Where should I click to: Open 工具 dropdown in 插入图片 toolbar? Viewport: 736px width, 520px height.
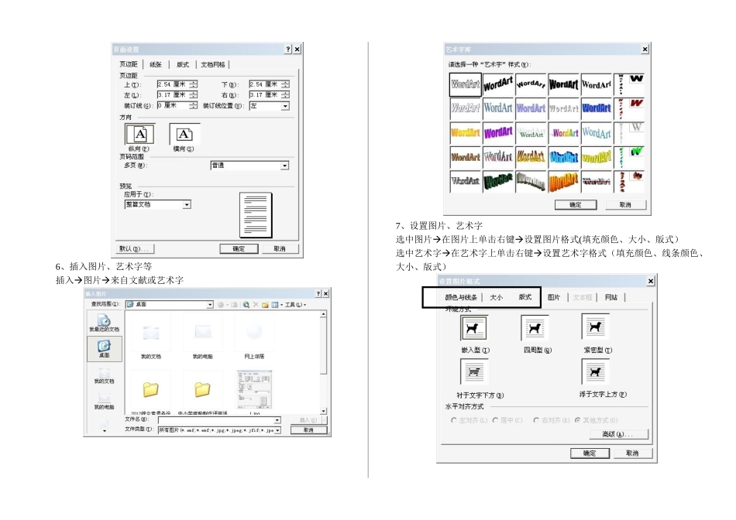pyautogui.click(x=296, y=305)
